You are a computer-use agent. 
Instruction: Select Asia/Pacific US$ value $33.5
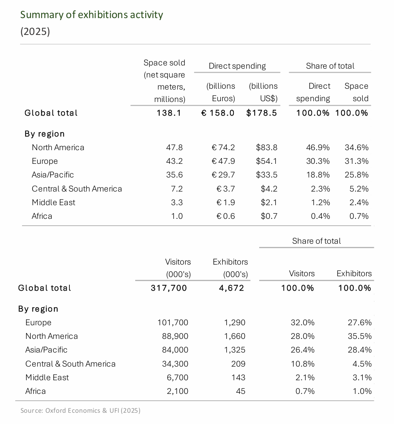[266, 175]
